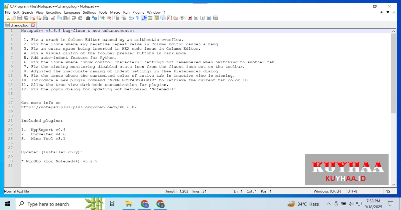Toggle the Document List panel icon
The image size is (401, 210).
163,18
